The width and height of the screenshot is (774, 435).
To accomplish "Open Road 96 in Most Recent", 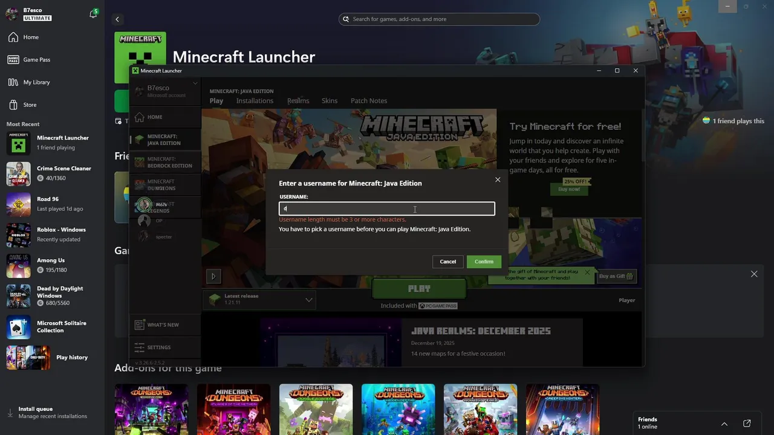I will tap(52, 204).
